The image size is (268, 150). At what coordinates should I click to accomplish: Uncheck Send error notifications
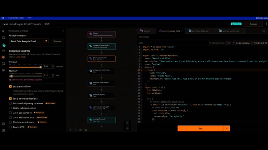(10, 99)
